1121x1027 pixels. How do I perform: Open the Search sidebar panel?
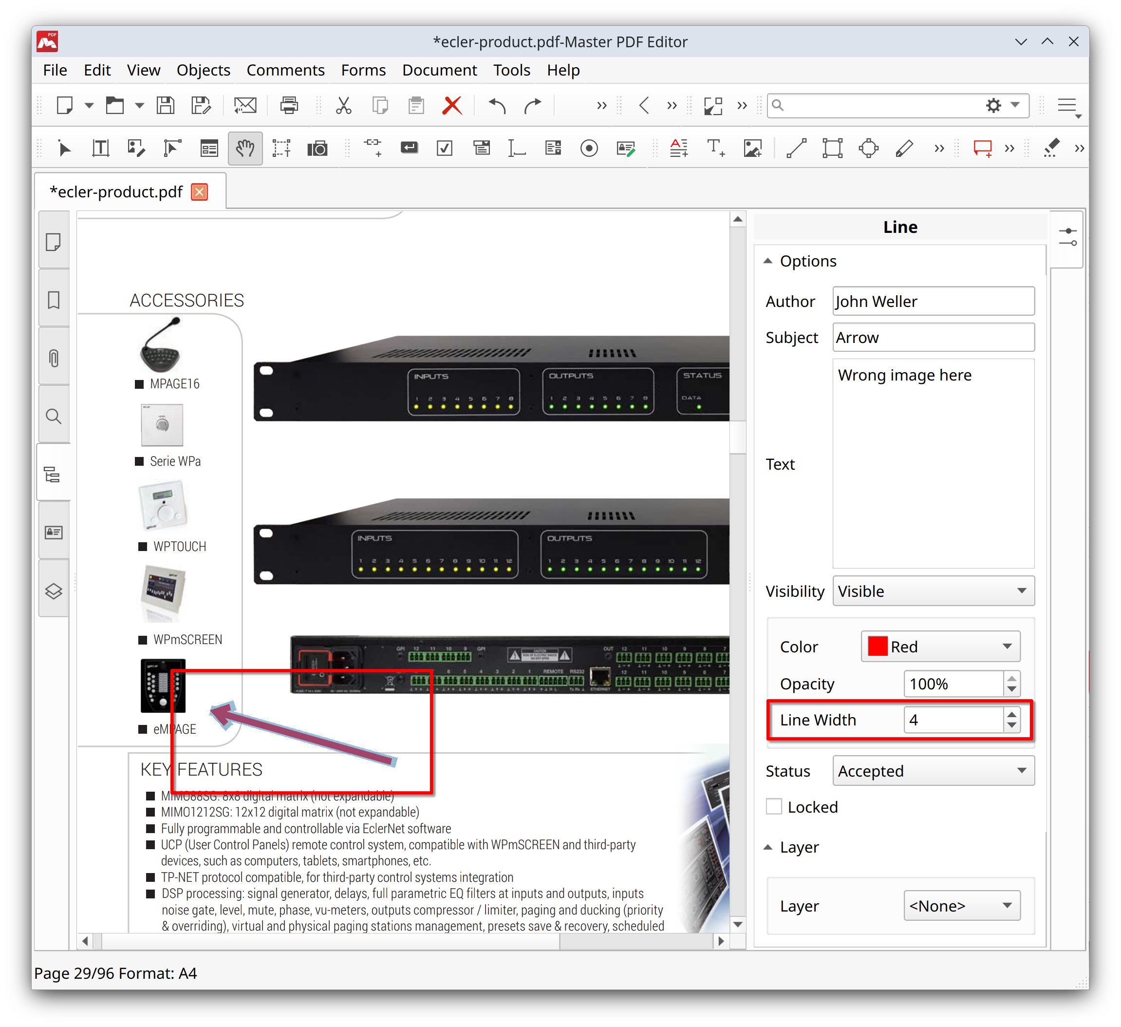tap(54, 417)
